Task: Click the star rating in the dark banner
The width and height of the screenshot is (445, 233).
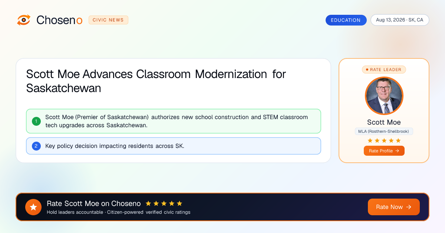Action: point(164,203)
